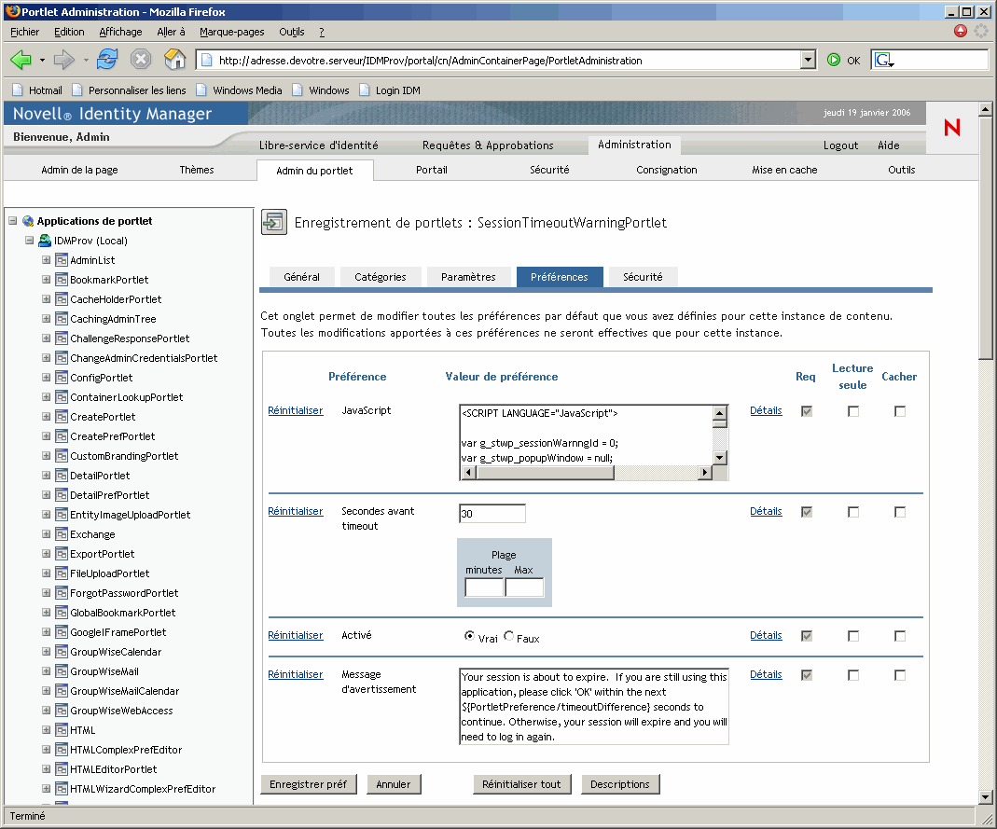Screen dimensions: 997x829
Task: Check Cacher for Message d'avertissement
Action: tap(900, 675)
